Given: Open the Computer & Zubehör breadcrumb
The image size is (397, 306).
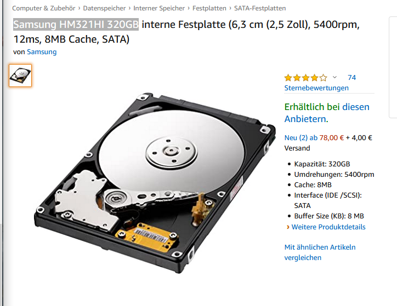Looking at the screenshot, I should (43, 8).
